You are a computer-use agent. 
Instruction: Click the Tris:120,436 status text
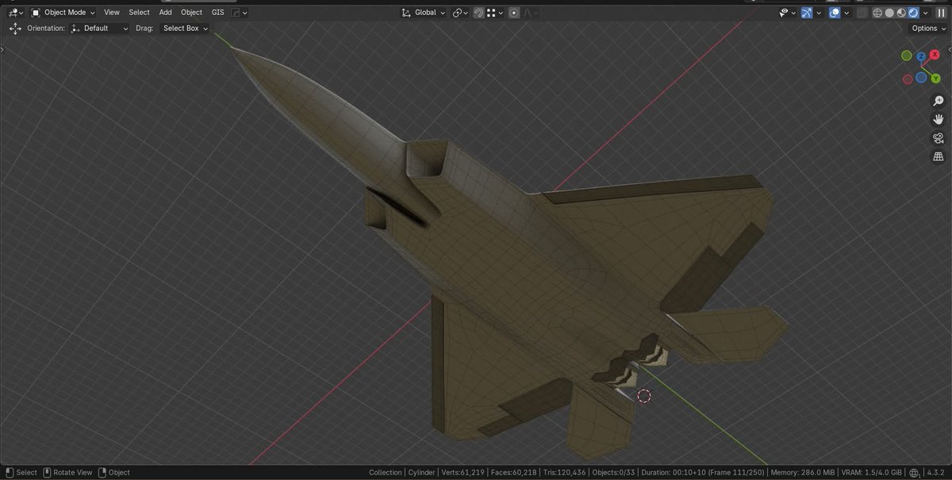[x=565, y=473]
